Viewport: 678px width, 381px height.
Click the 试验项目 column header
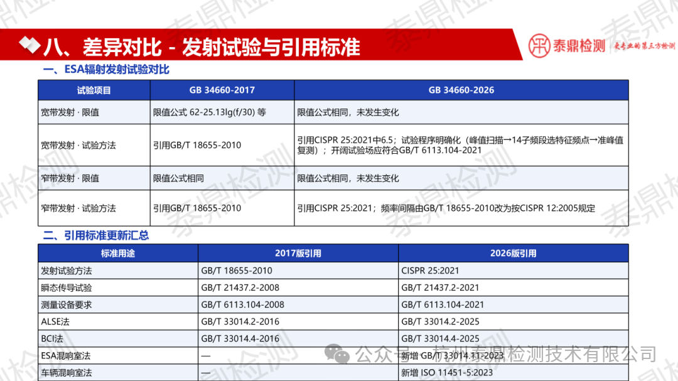coord(94,90)
